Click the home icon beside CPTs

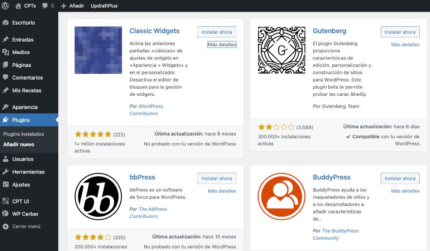18,6
